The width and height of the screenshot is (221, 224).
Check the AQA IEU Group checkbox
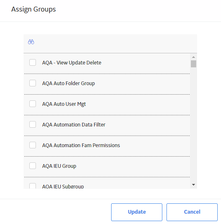(x=33, y=166)
